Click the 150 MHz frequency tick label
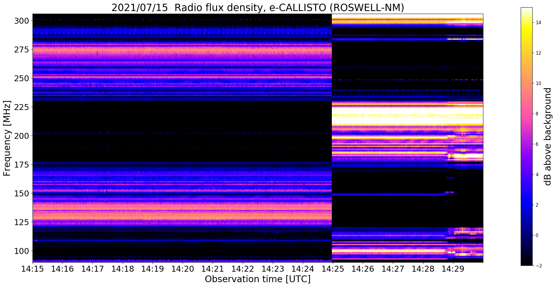 pos(22,193)
